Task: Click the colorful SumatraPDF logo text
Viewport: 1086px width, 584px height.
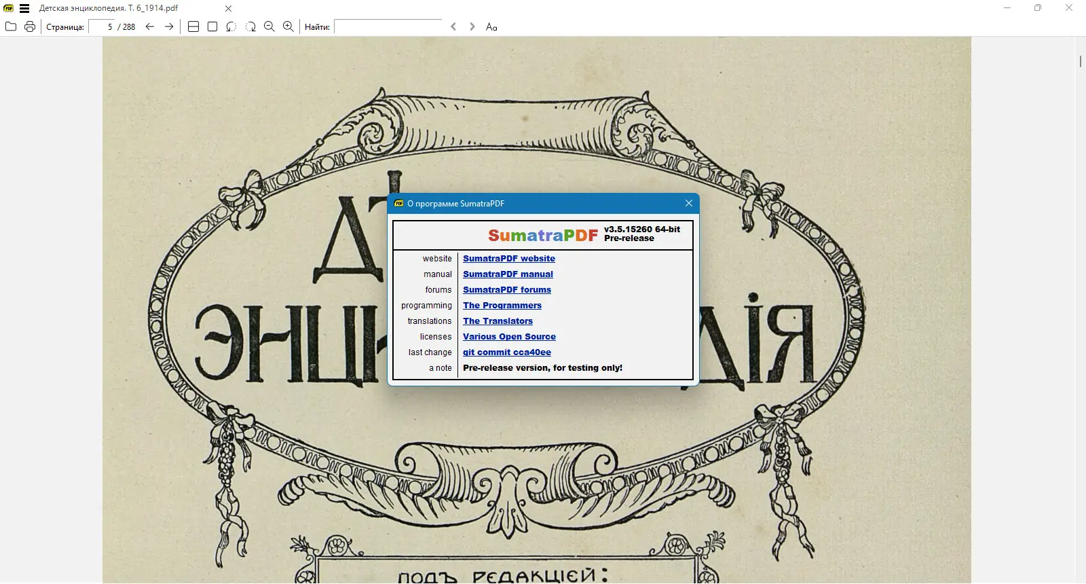Action: [543, 236]
